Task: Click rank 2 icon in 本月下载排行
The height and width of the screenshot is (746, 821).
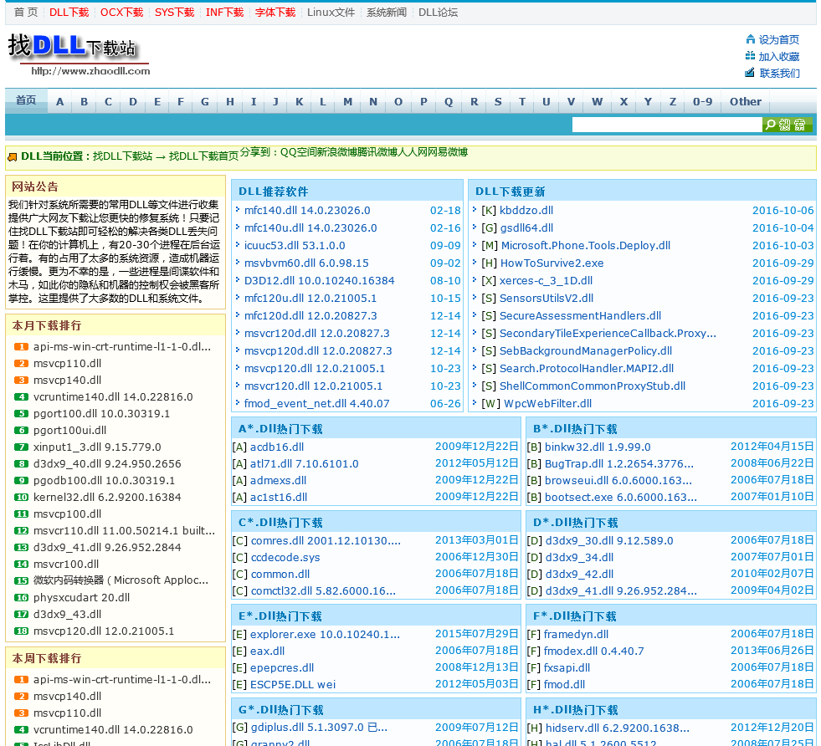Action: click(x=21, y=363)
